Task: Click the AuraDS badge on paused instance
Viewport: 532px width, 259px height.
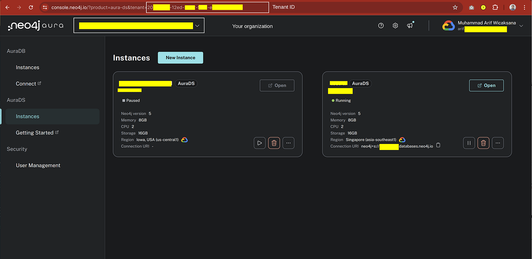Action: (186, 84)
